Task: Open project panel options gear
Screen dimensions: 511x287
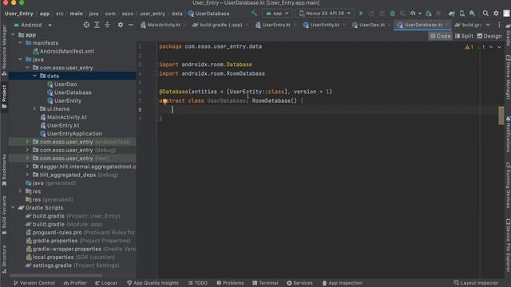Action: coord(121,25)
